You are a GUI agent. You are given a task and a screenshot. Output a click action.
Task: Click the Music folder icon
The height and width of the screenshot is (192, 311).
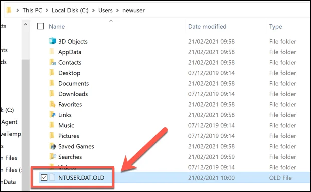pyautogui.click(x=52, y=125)
